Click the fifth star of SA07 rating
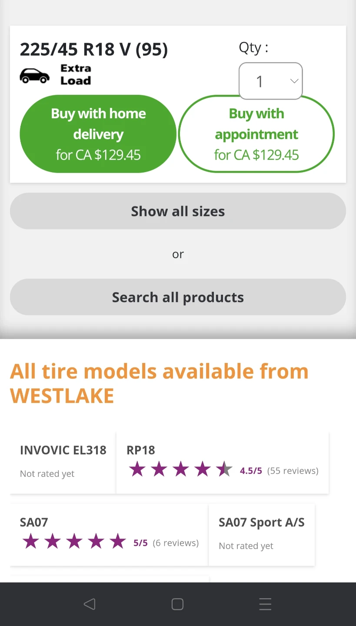This screenshot has height=626, width=356. 118,542
